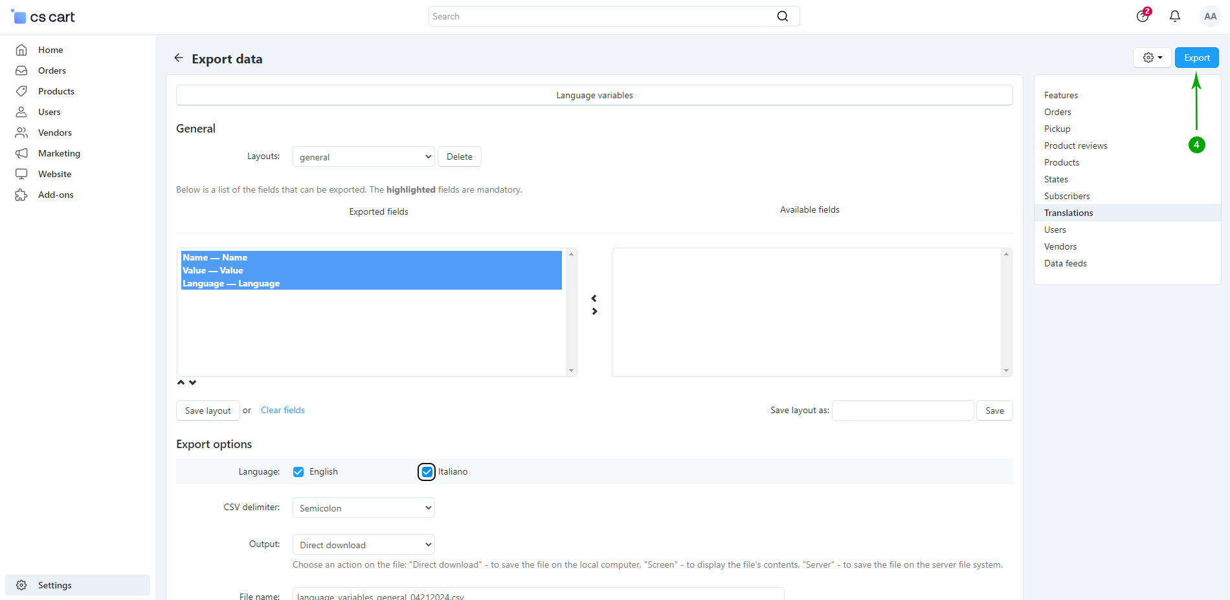The width and height of the screenshot is (1230, 600).
Task: Toggle the Italiano language checkbox
Action: coord(427,472)
